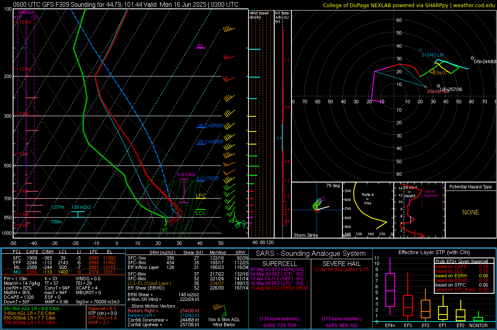
Task: Click the Potential Hazard Type header
Action: point(471,187)
